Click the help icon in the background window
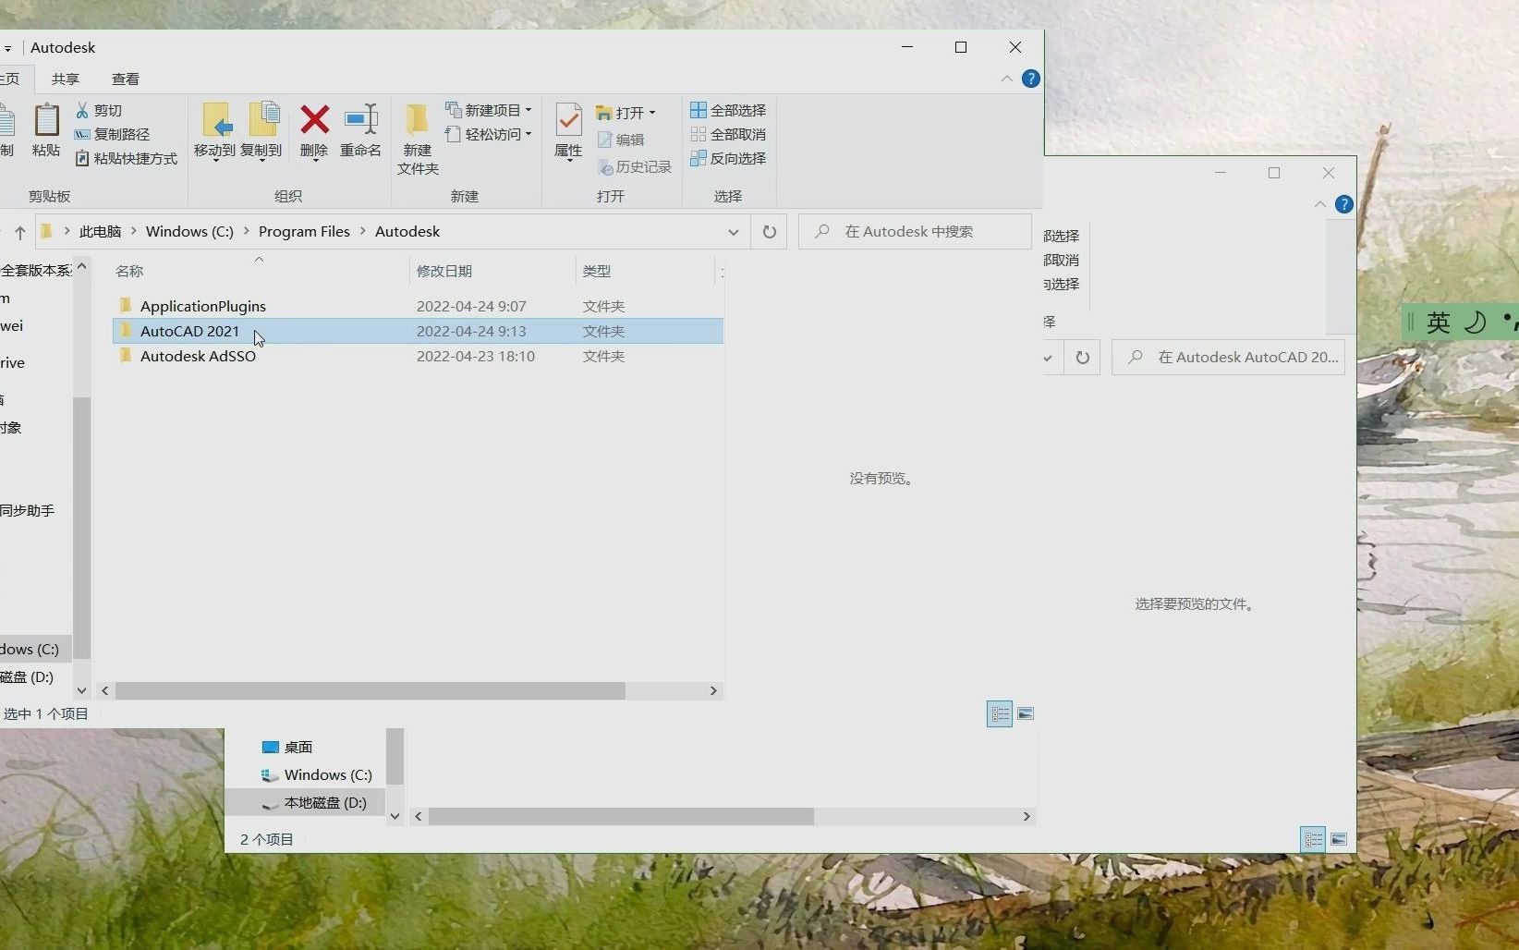 click(1344, 204)
